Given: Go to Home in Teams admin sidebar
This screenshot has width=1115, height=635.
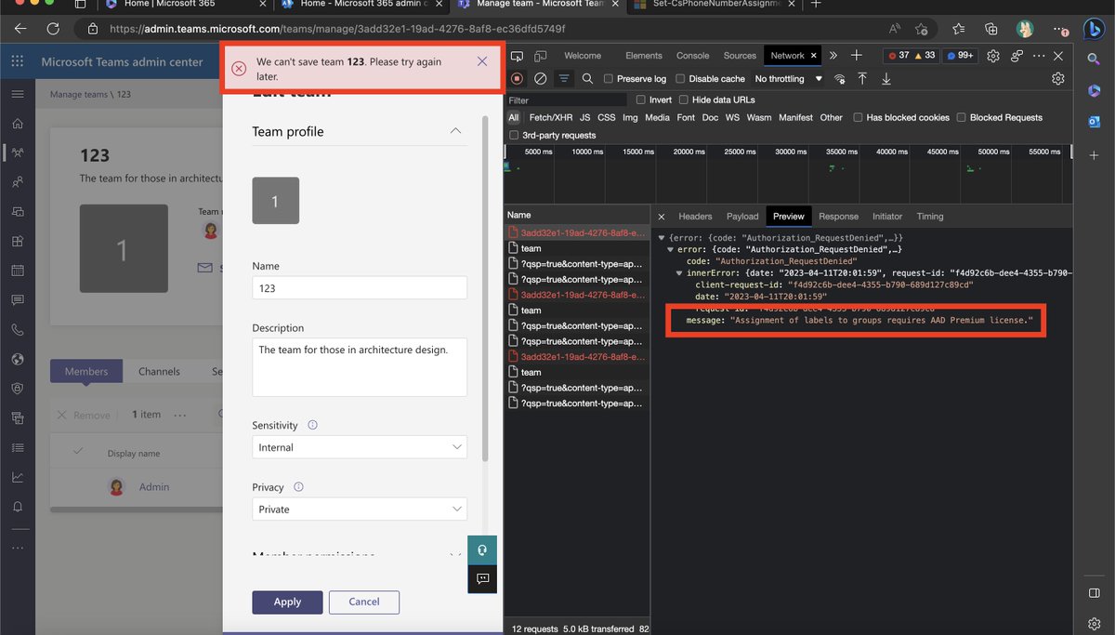Looking at the screenshot, I should [17, 124].
